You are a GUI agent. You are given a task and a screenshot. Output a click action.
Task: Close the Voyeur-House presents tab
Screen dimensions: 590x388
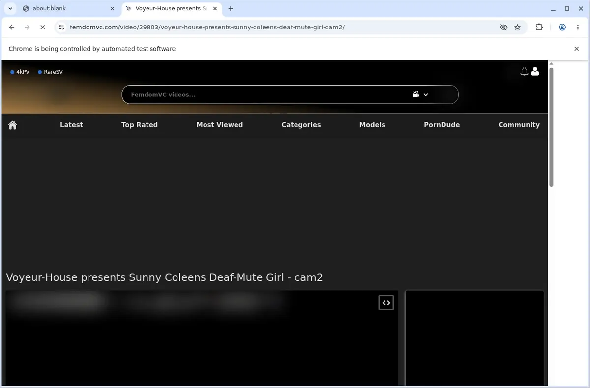215,8
